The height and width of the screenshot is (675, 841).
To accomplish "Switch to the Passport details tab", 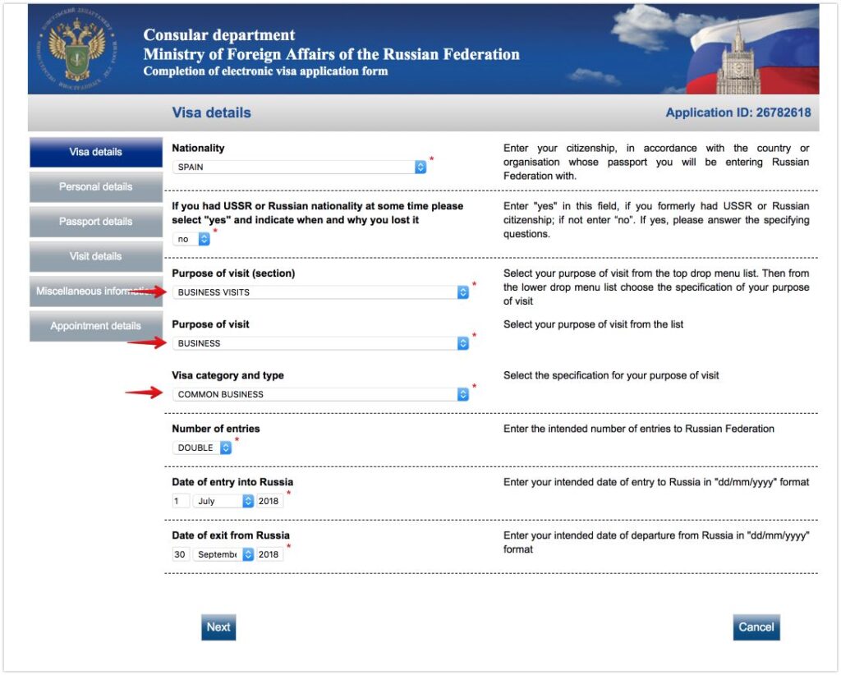I will (x=96, y=222).
